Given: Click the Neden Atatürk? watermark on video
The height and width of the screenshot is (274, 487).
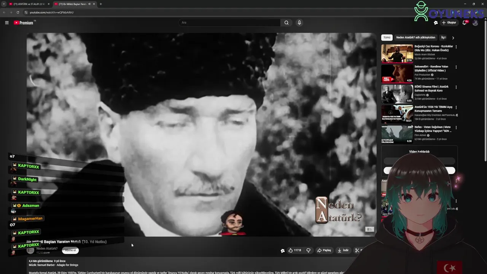Looking at the screenshot, I should (338, 210).
